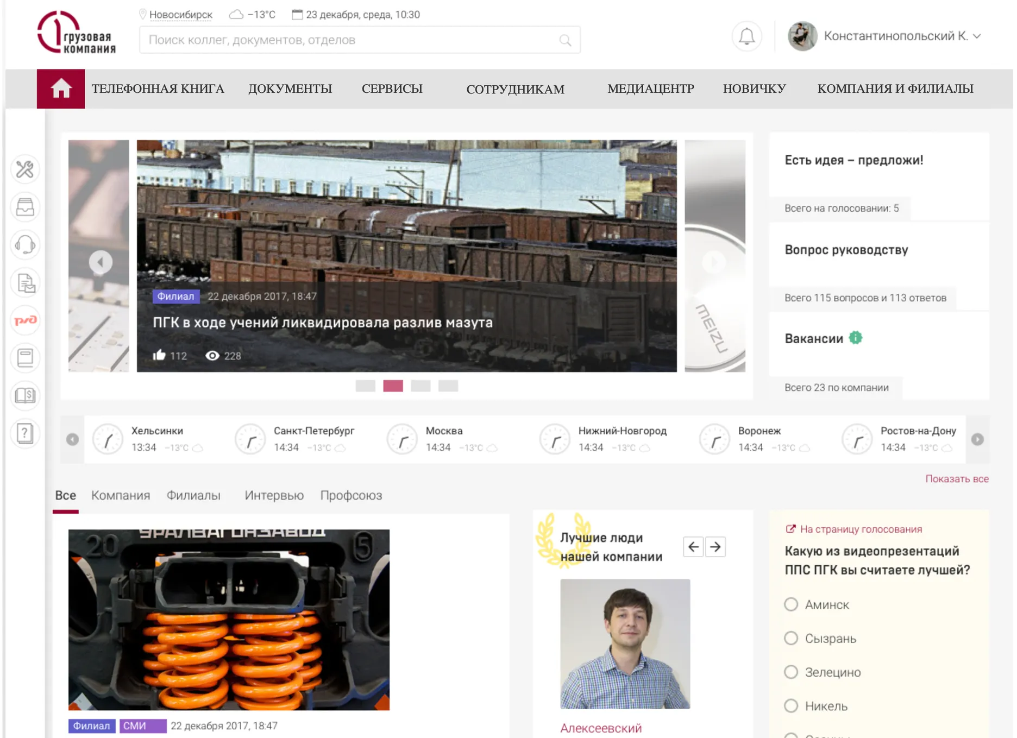Viewport: 1017px width, 738px height.
Task: Click Филиал tag on slide
Action: (176, 296)
